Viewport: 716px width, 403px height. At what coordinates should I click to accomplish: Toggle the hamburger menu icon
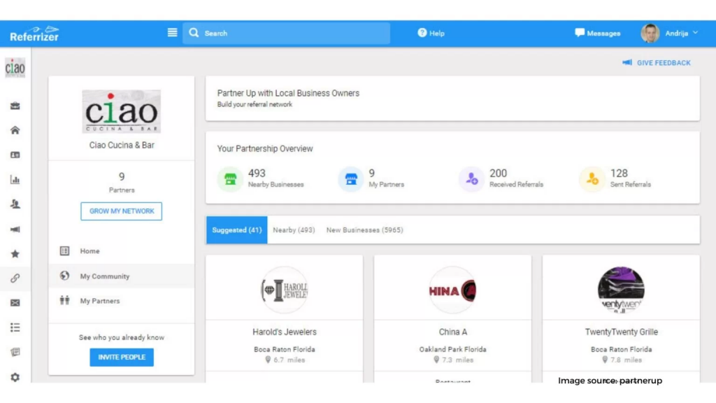click(172, 32)
